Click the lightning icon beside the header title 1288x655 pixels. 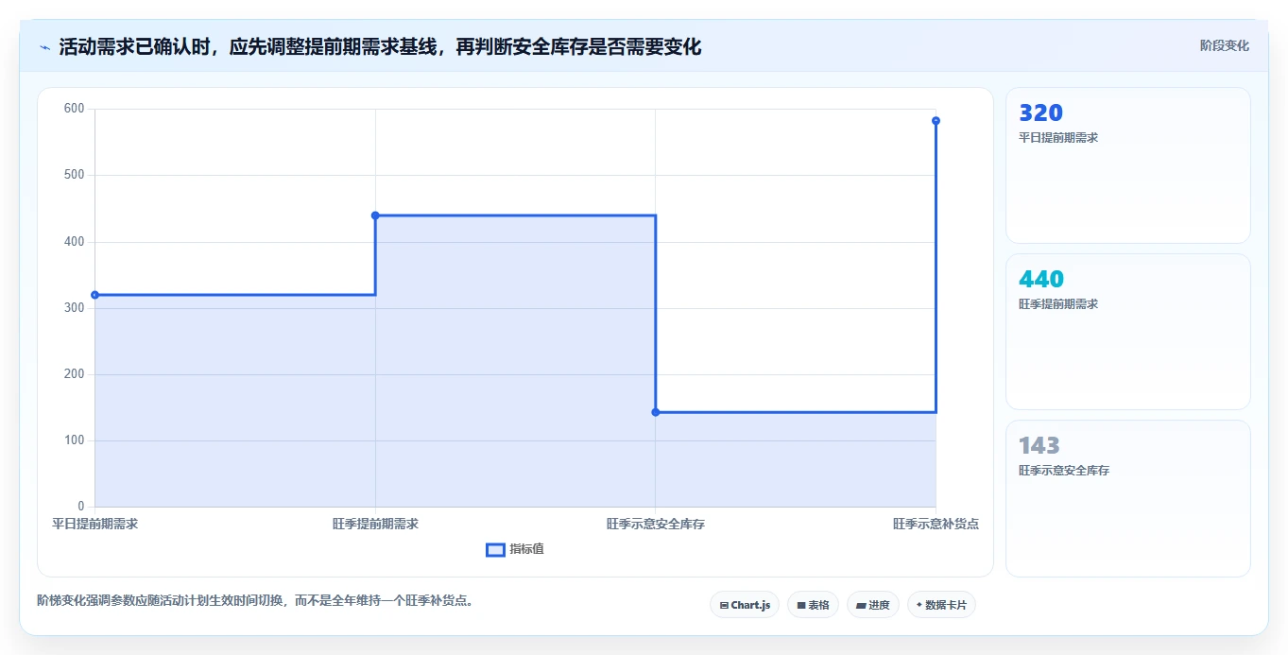coord(44,47)
